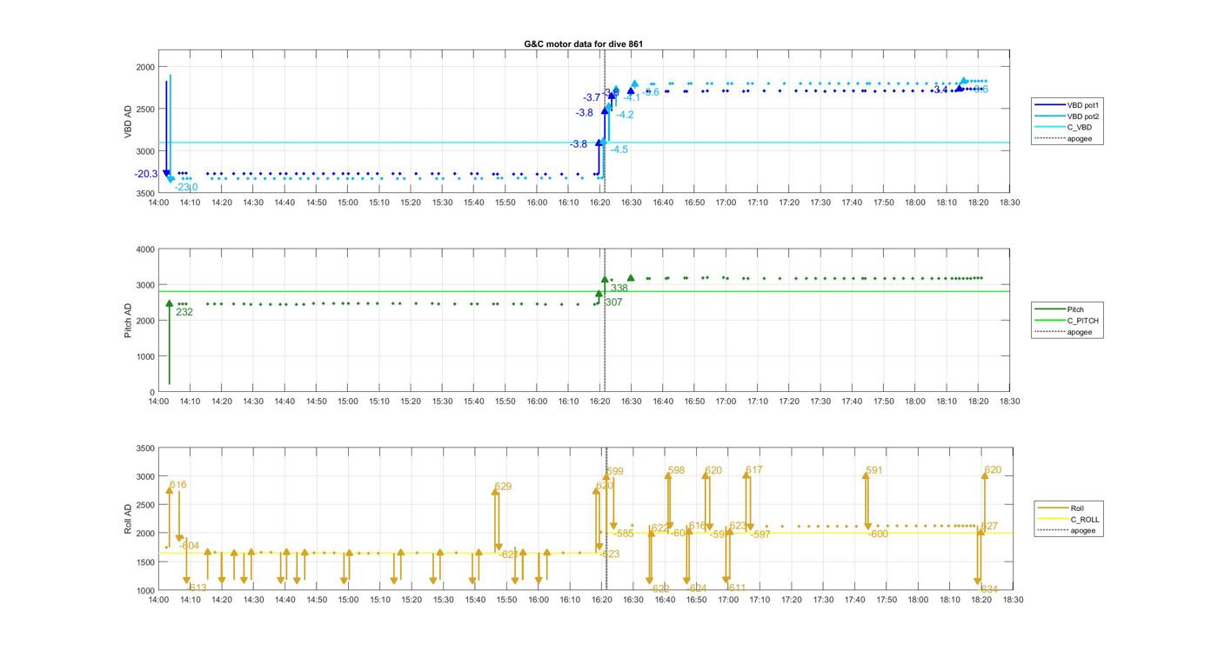Click the 4000 tick on the Pitch AD axis
This screenshot has height=664, width=1218.
coord(145,249)
